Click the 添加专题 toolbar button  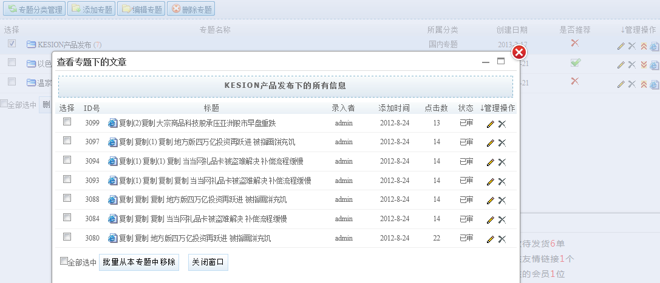91,9
